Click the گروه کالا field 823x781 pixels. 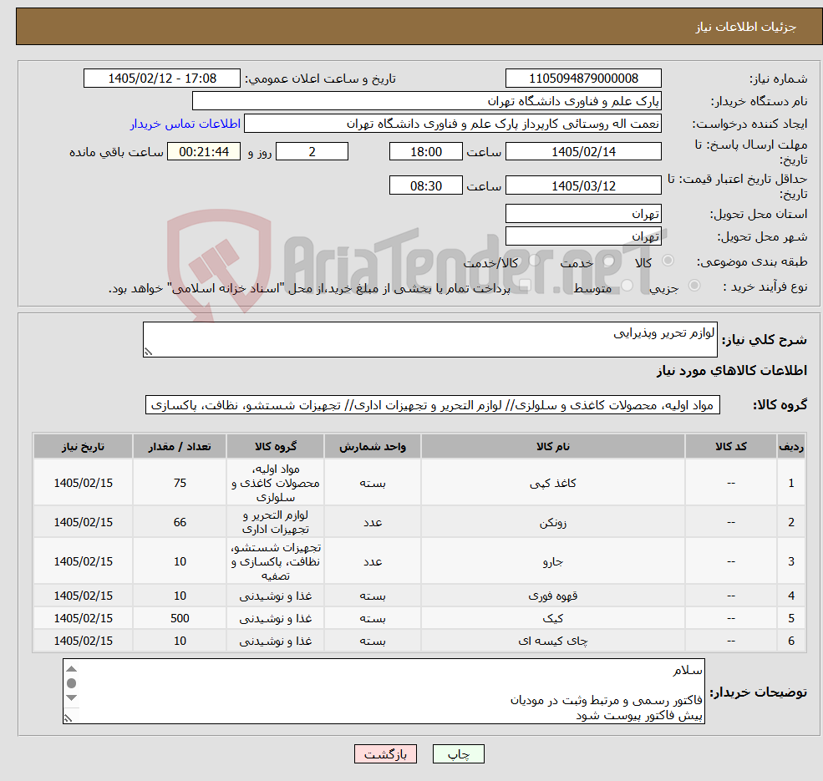tap(433, 405)
